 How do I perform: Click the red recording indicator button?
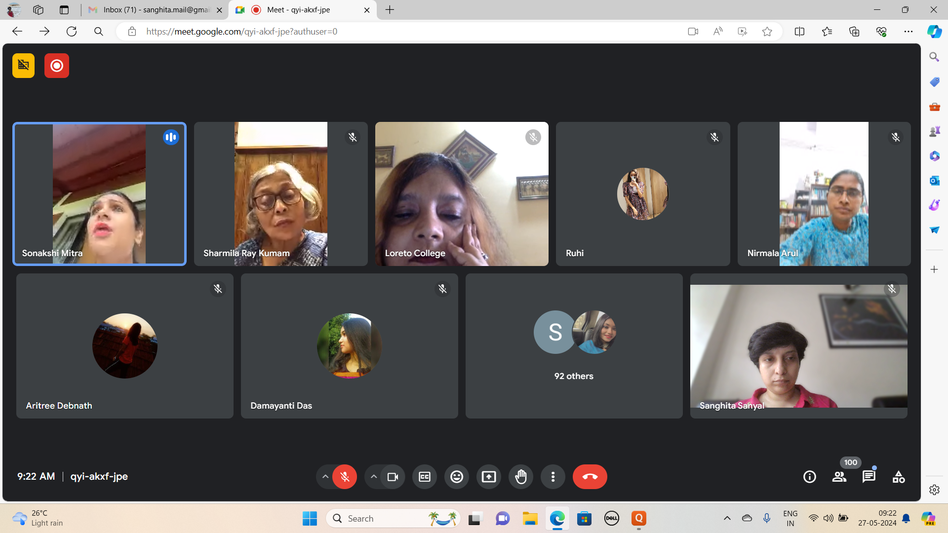[x=57, y=66]
